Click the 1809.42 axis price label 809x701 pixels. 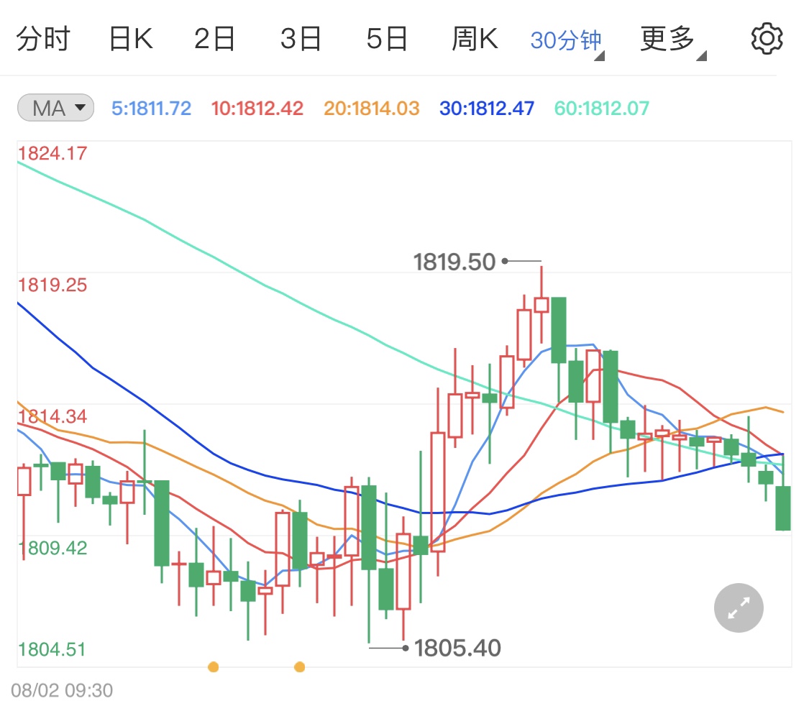(x=52, y=548)
